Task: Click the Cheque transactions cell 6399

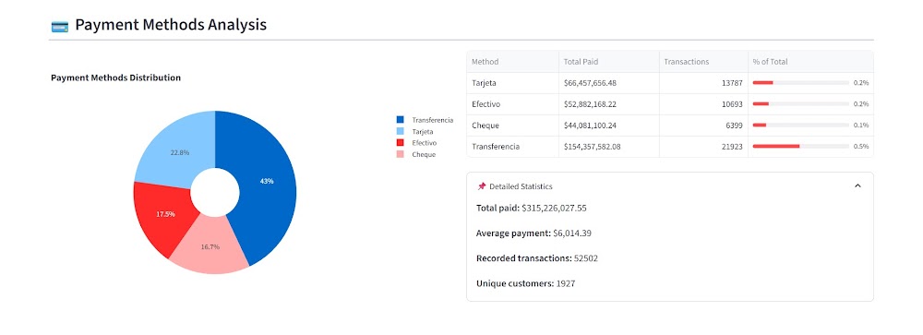Action: (x=703, y=126)
